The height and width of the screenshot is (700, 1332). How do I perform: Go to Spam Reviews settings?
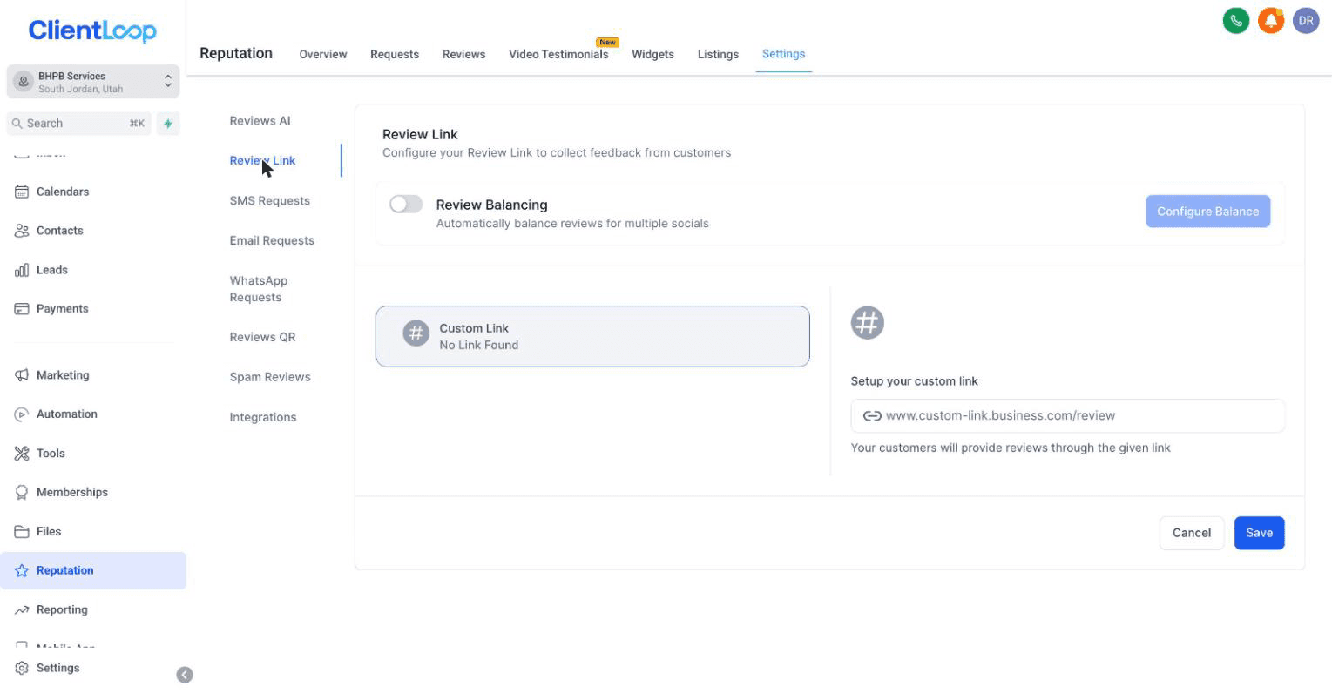click(x=270, y=378)
